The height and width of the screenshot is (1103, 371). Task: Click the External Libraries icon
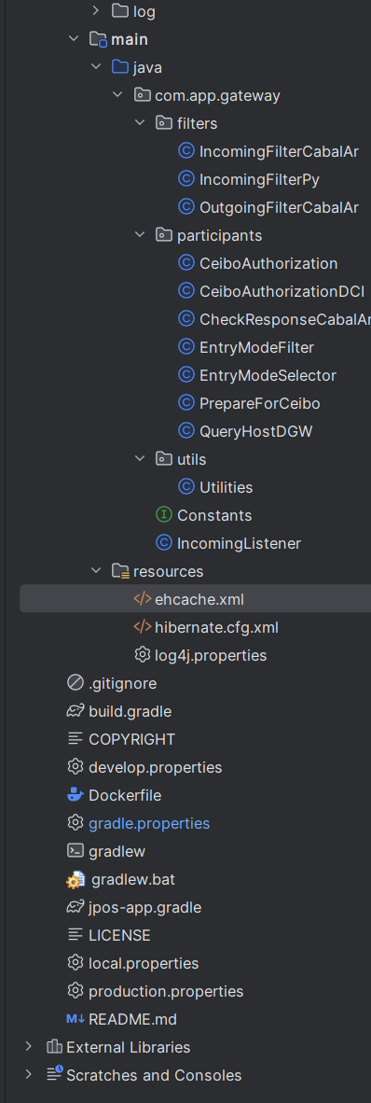click(53, 1047)
